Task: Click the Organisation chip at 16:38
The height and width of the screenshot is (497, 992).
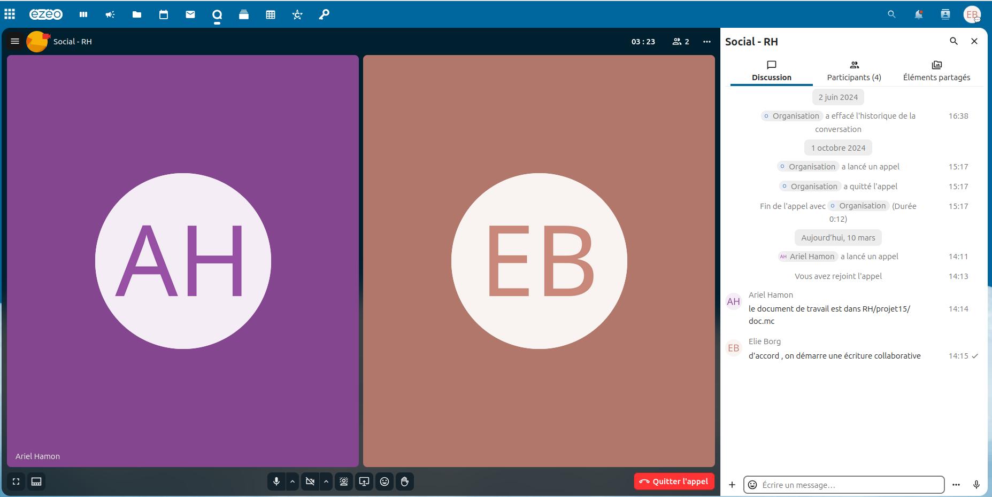Action: [791, 116]
